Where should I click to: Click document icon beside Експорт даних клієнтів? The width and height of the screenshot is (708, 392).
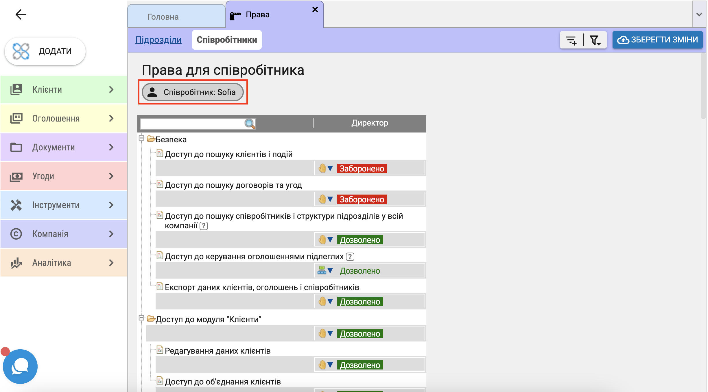coord(160,286)
